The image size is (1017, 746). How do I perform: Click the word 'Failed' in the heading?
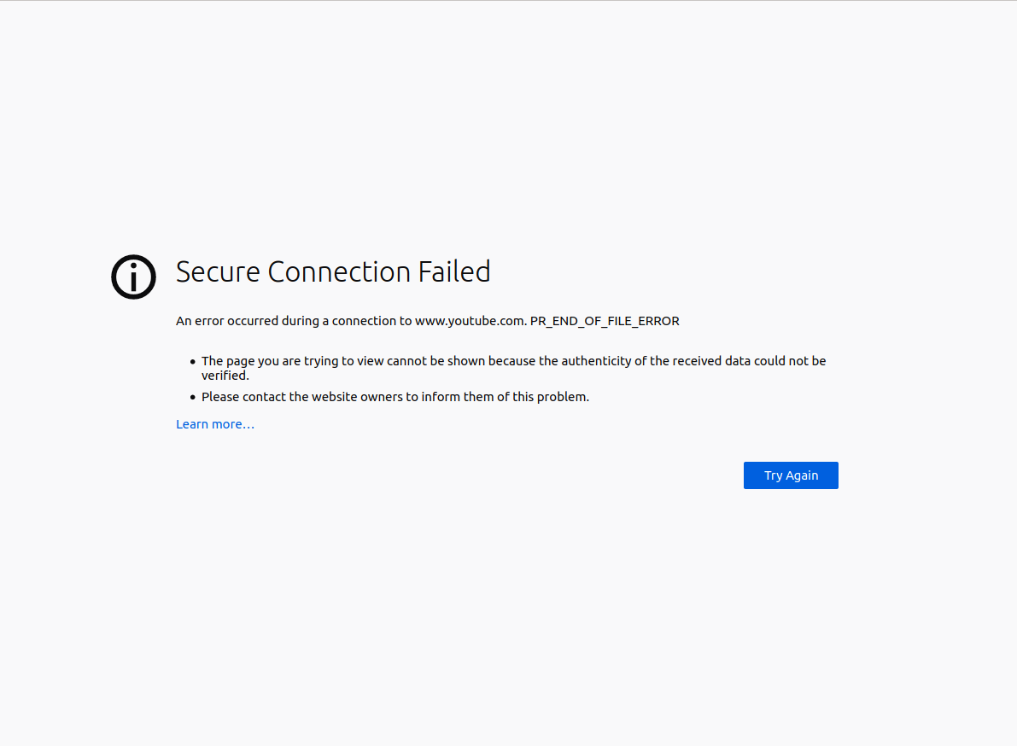point(453,271)
